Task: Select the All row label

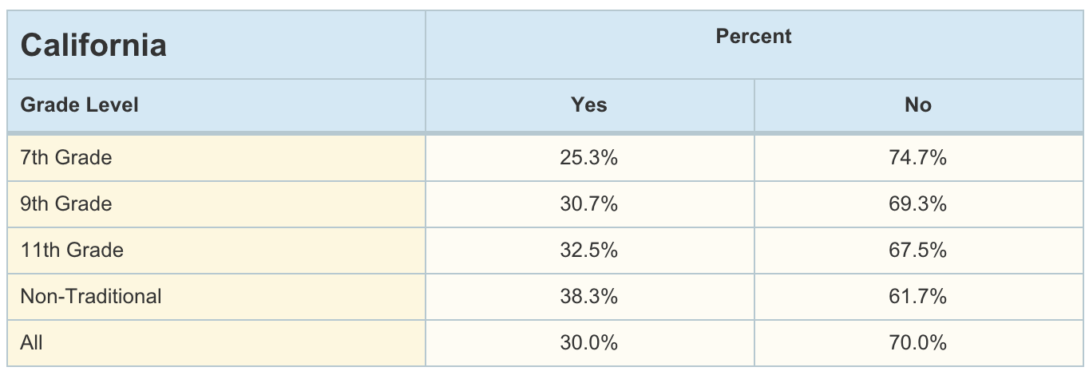Action: tap(32, 343)
